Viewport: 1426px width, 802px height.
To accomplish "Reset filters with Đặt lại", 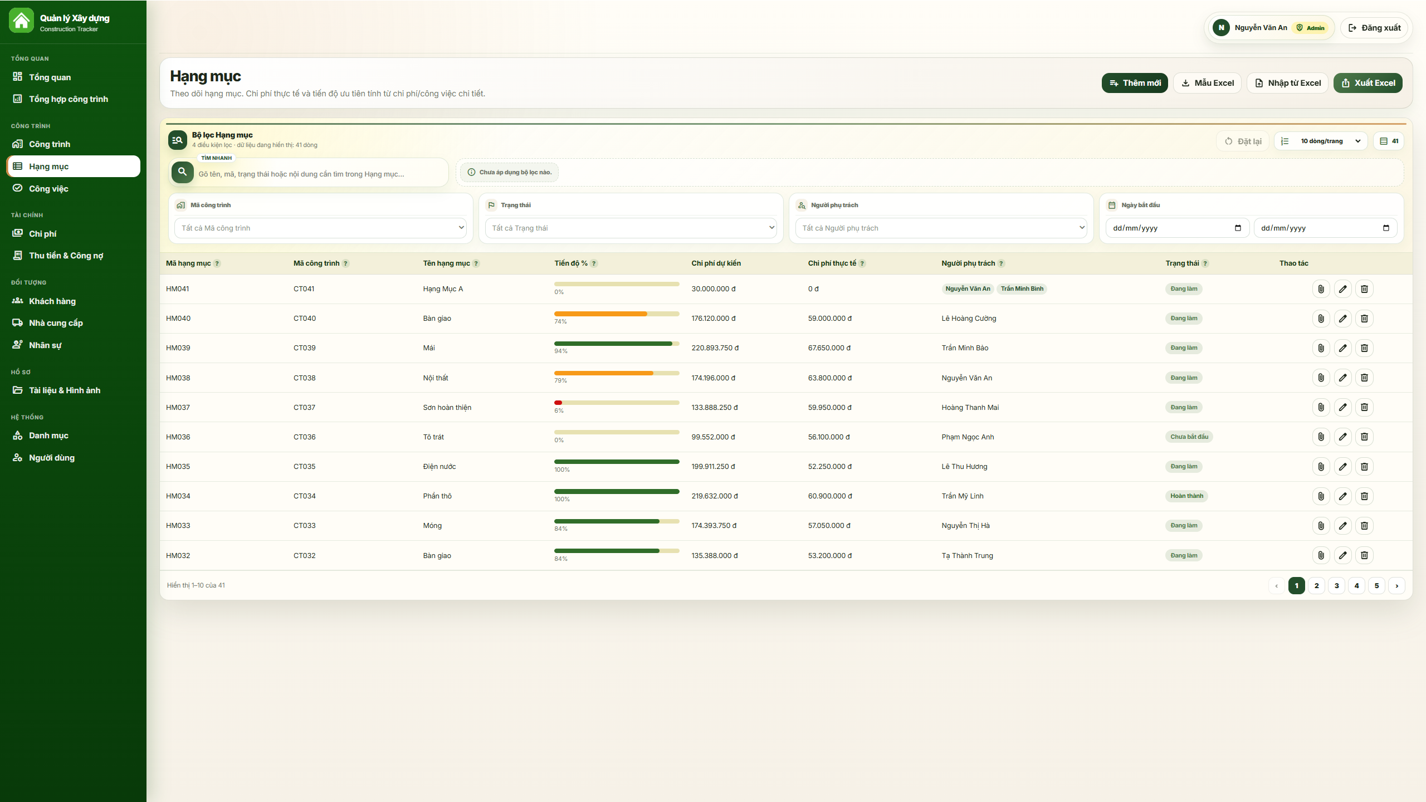I will click(x=1243, y=141).
